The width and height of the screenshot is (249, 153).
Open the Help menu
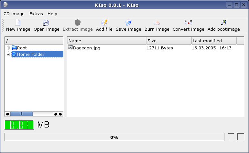tap(52, 14)
